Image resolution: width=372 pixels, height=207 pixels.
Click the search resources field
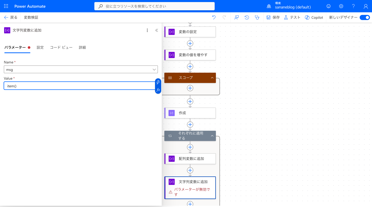[155, 6]
